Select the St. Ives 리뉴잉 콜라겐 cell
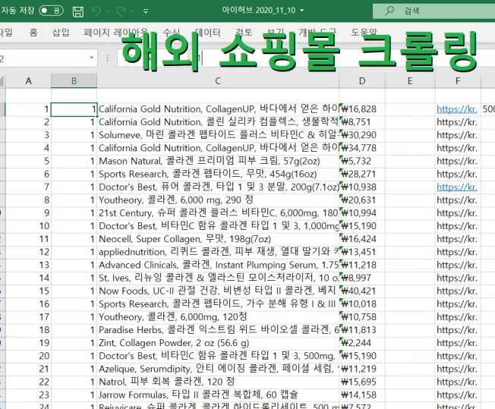The image size is (495, 409). pos(218,278)
